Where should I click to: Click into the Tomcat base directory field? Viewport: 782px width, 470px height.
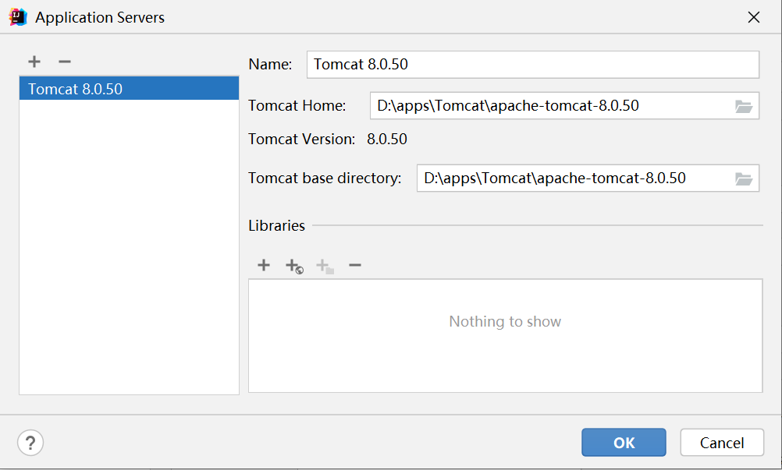pos(574,178)
